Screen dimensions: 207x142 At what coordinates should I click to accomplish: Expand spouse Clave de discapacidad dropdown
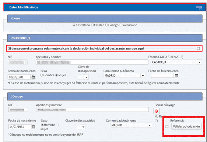click(81, 127)
